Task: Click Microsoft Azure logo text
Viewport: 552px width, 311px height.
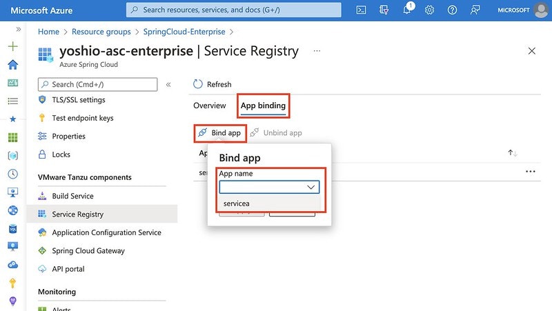Action: (41, 10)
